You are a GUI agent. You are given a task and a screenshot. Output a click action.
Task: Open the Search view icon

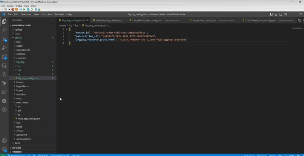pos(4,30)
